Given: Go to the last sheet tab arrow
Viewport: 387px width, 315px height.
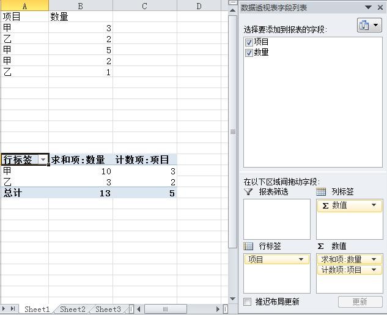Looking at the screenshot, I should click(13, 309).
